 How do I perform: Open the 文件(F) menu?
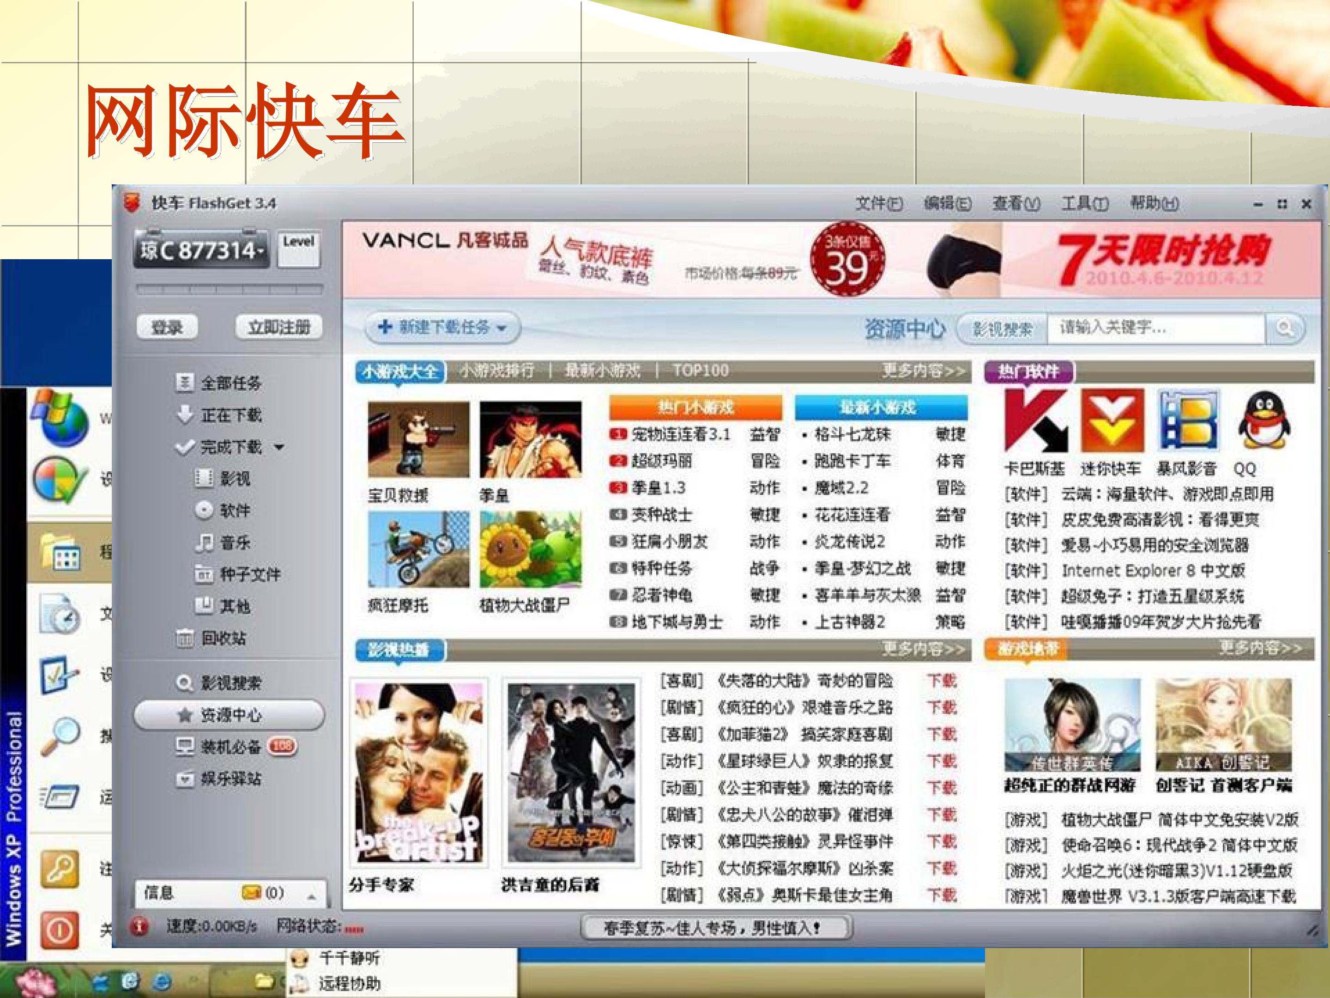point(879,203)
